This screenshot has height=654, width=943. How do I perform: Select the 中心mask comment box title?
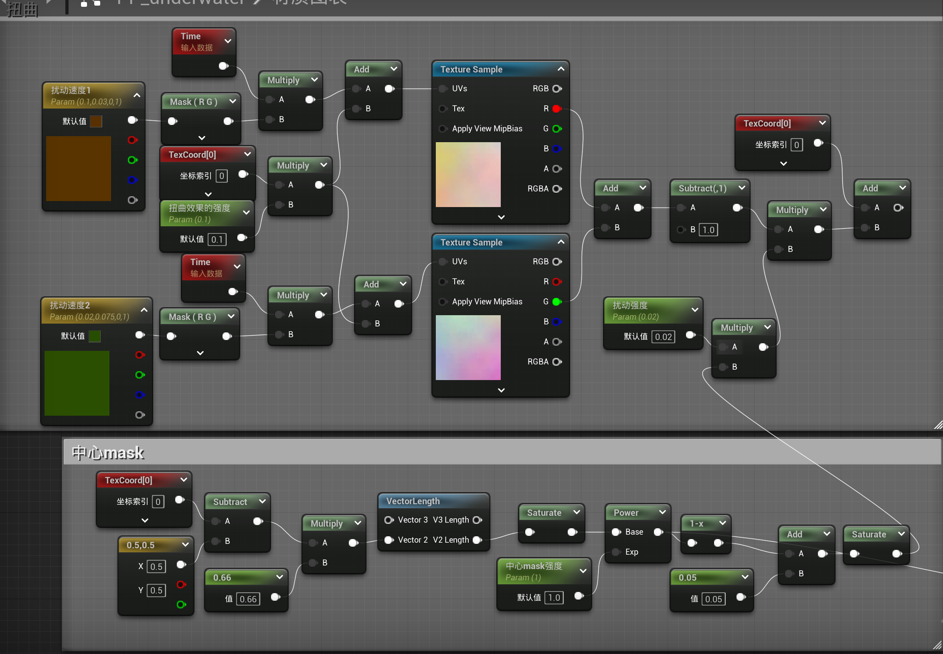(108, 453)
